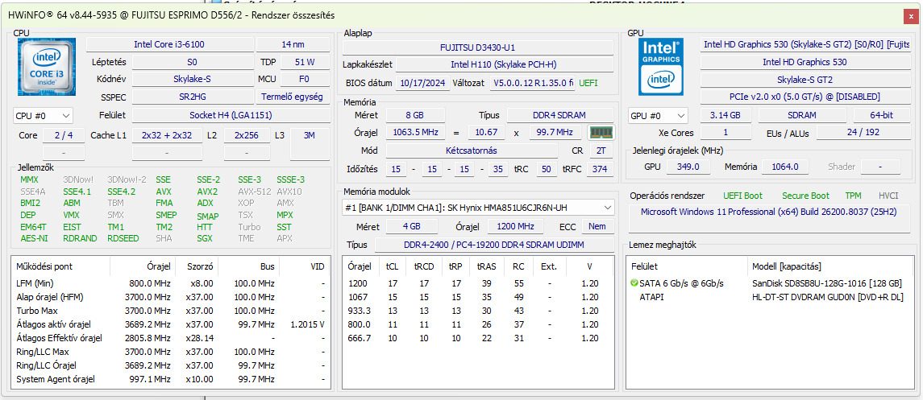Viewport: 923px width, 400px height.
Task: Click the 666.7 row in memory timing table
Action: tap(478, 338)
